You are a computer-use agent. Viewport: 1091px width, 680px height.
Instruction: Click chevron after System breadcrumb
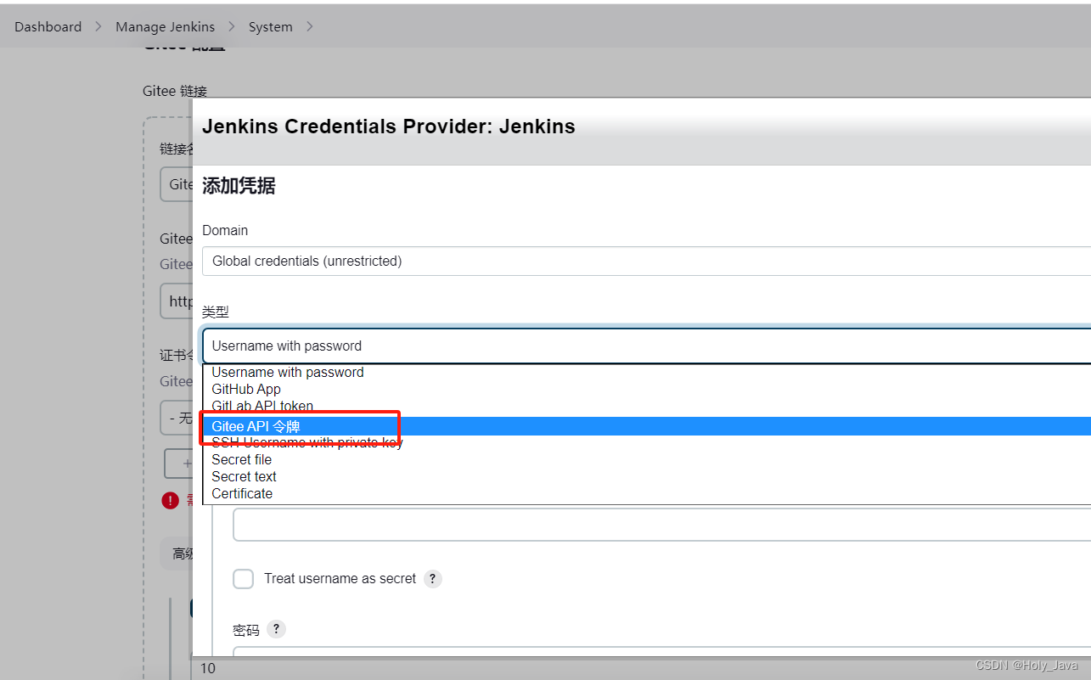tap(309, 26)
